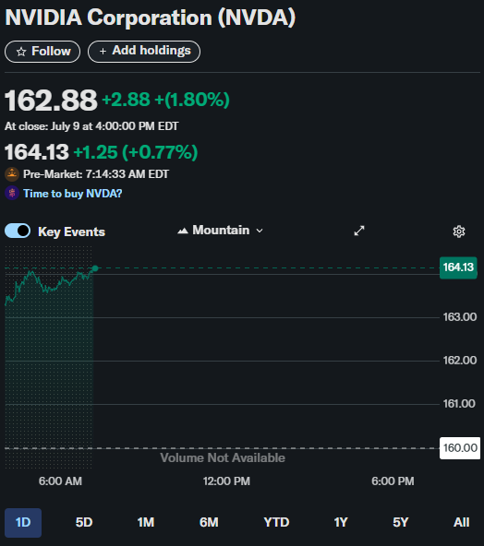Image resolution: width=484 pixels, height=546 pixels.
Task: Click the +2.88 +(1.80%) change text
Action: tap(165, 100)
